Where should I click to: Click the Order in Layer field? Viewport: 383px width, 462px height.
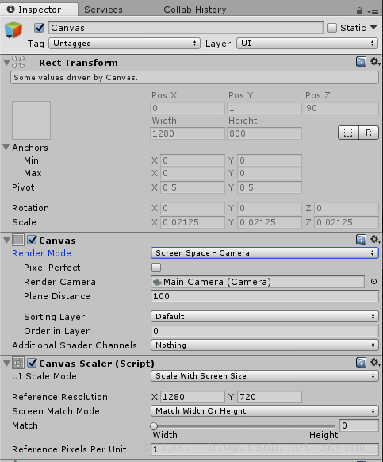click(x=264, y=331)
